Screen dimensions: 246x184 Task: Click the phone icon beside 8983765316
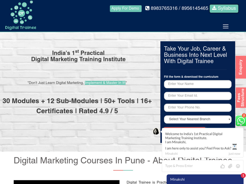coord(147,8)
